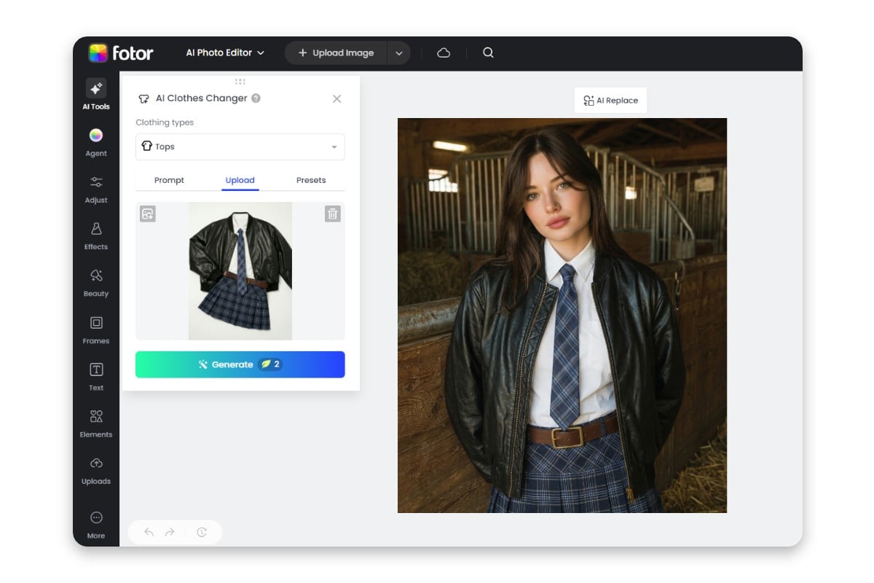Switch to the Prompt tab

pyautogui.click(x=169, y=180)
